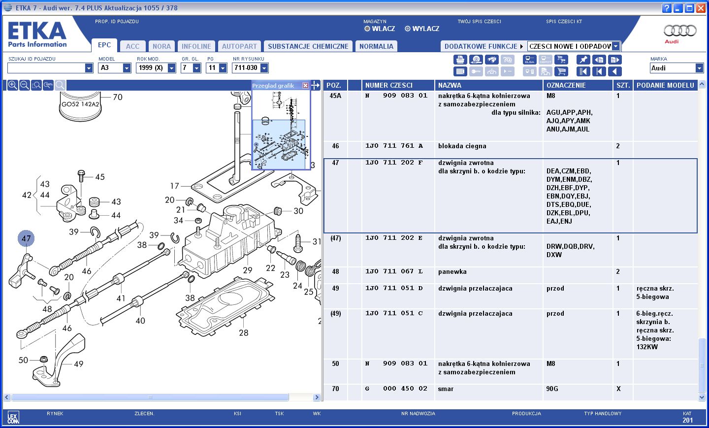This screenshot has height=428, width=709.
Task: Zoom out of the parts diagram
Action: [25, 85]
